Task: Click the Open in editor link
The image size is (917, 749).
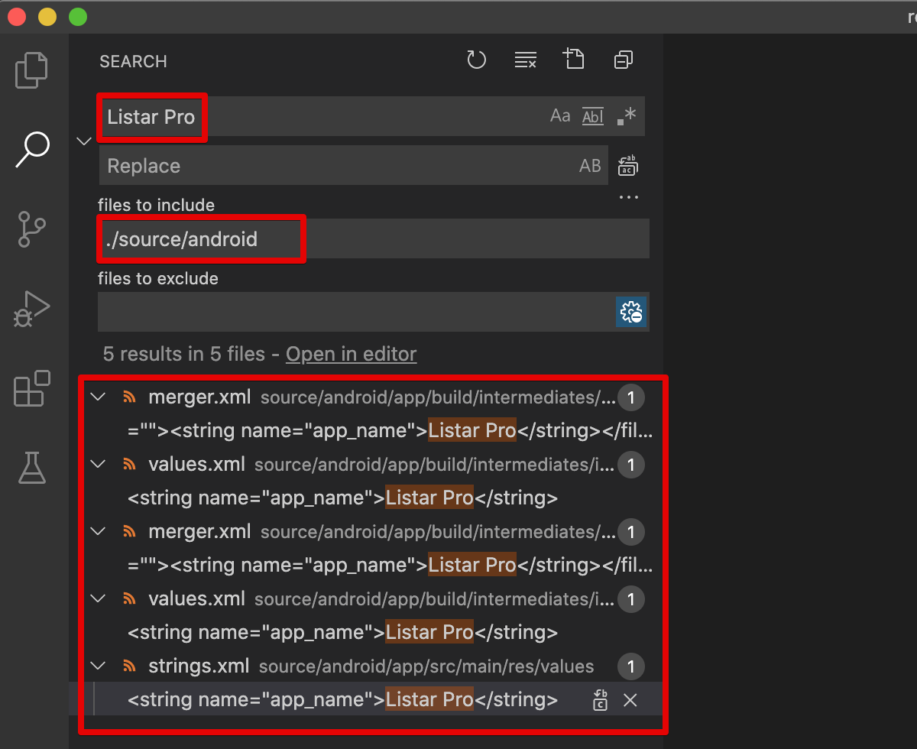Action: coord(352,355)
